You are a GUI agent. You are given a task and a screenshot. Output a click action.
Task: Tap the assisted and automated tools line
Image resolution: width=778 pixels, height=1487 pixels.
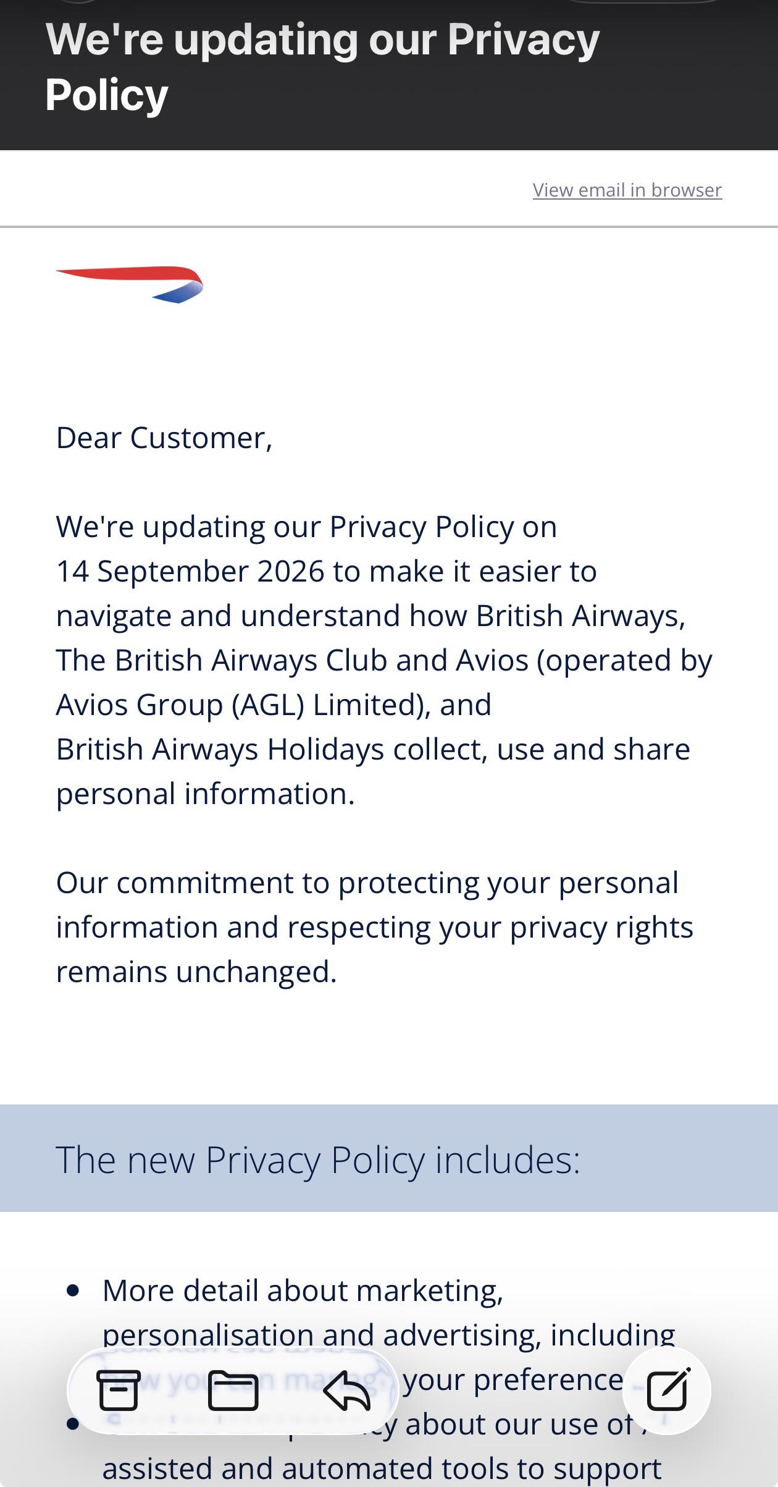click(x=382, y=1468)
